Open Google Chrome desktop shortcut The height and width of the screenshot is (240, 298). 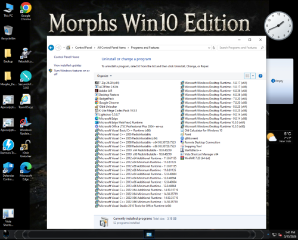click(x=26, y=11)
